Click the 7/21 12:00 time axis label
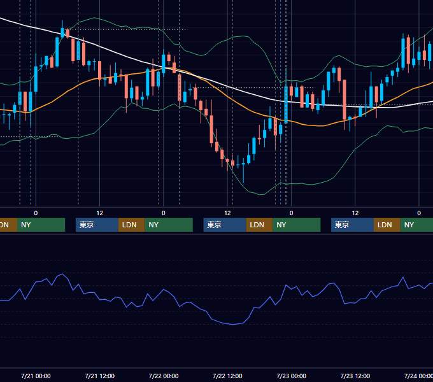 (100, 376)
